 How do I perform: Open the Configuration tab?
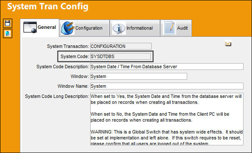coord(84,28)
